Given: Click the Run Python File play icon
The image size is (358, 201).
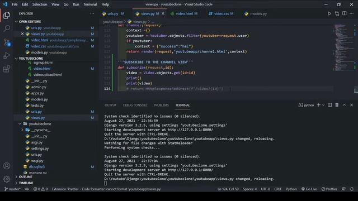Looking at the screenshot, I should tap(329, 13).
